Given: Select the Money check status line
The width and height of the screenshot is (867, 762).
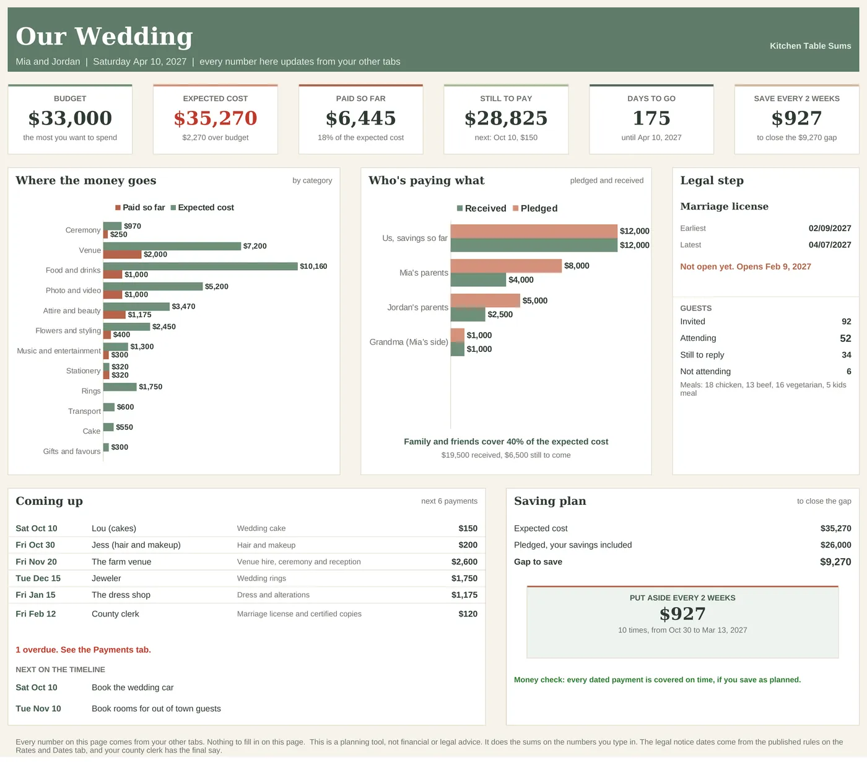Looking at the screenshot, I should [657, 680].
